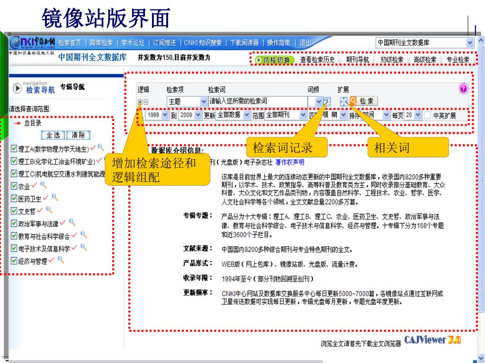Click the magnifier icon next to 教育与社会科学综合
Viewport: 485px width, 363px height.
(83, 235)
